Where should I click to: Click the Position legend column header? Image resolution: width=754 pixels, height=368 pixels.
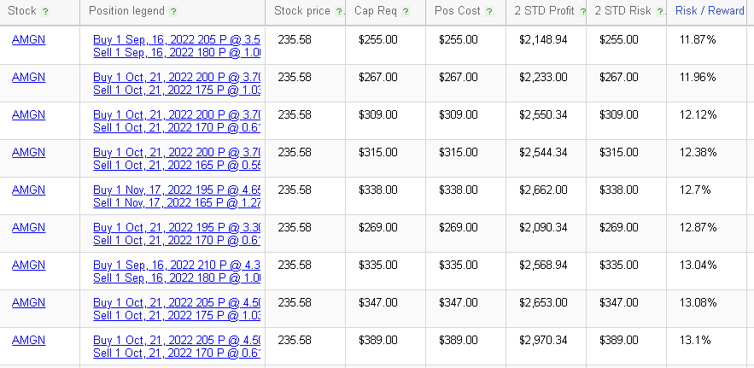click(126, 10)
